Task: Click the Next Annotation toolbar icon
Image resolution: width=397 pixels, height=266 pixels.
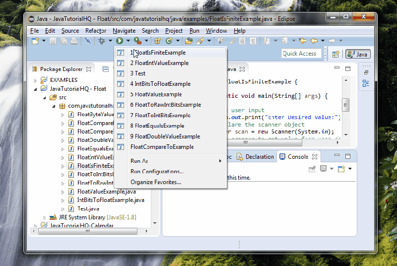Action: [x=266, y=41]
